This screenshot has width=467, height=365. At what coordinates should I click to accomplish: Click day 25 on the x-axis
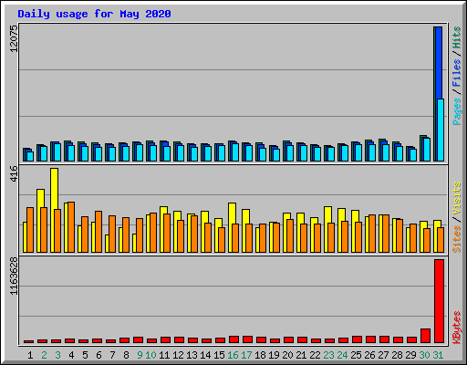pos(356,355)
